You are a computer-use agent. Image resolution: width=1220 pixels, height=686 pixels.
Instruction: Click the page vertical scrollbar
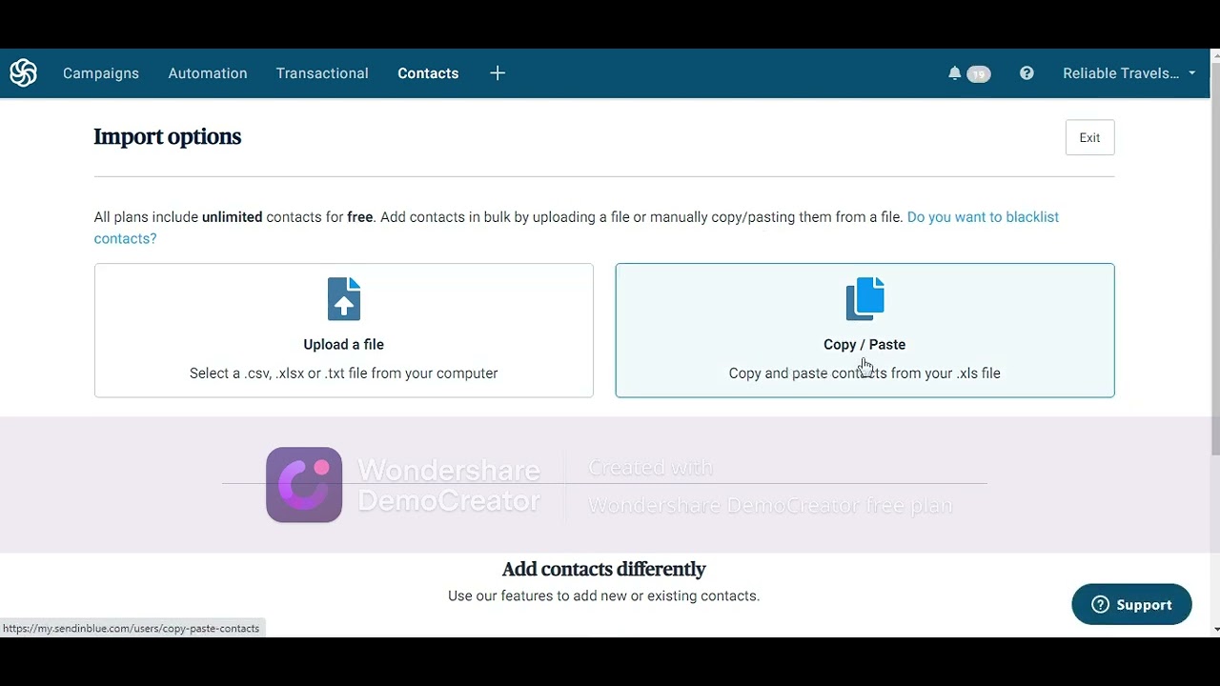click(x=1215, y=257)
